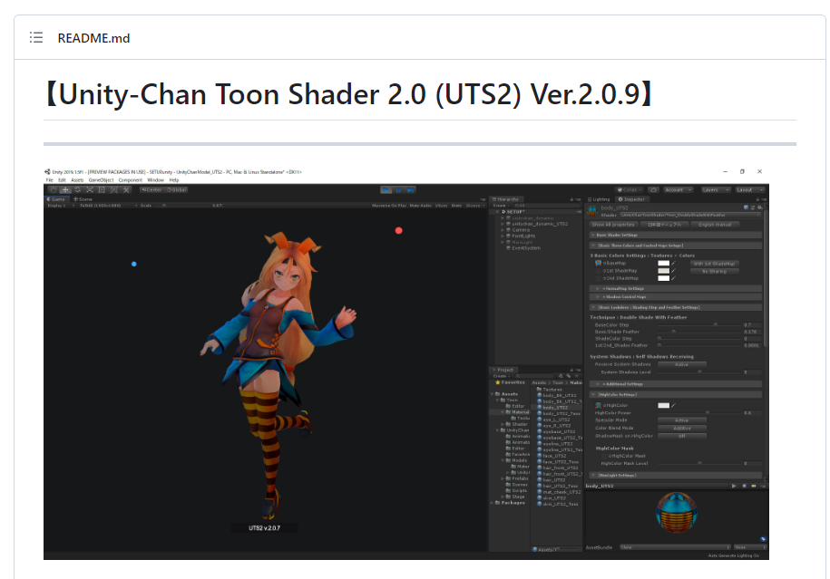Click With 1st ShadeMap button
This screenshot has height=579, width=830.
(x=714, y=264)
